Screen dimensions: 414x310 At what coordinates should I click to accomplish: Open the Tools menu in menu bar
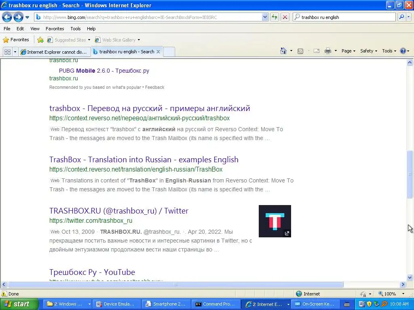point(76,29)
